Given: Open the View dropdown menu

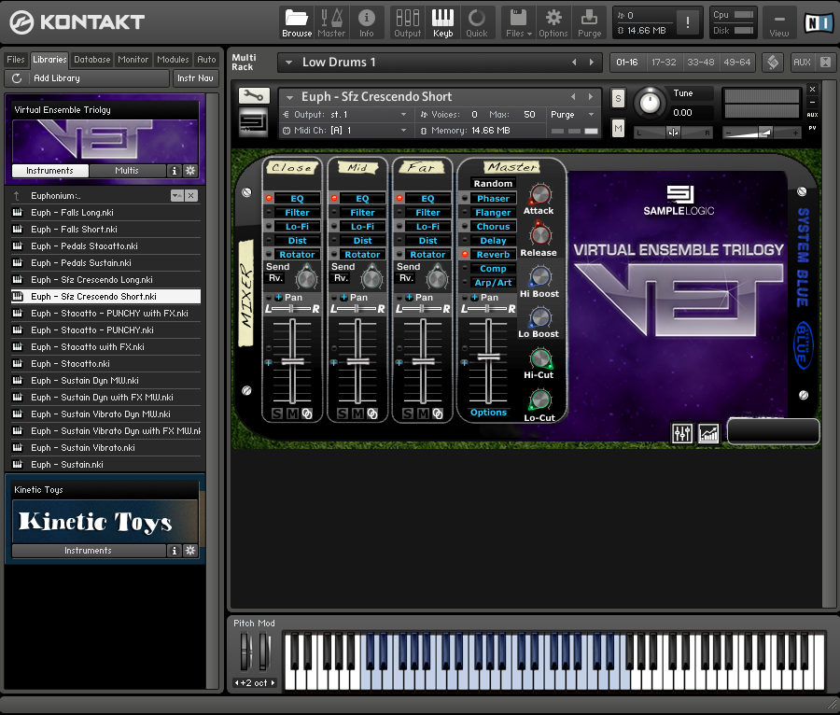Looking at the screenshot, I should 779,22.
